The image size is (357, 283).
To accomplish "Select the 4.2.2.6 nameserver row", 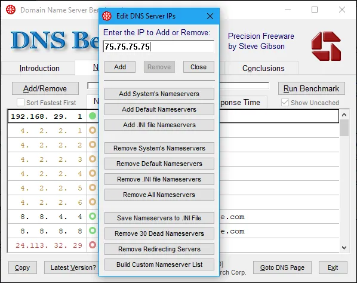I will (x=173, y=202).
